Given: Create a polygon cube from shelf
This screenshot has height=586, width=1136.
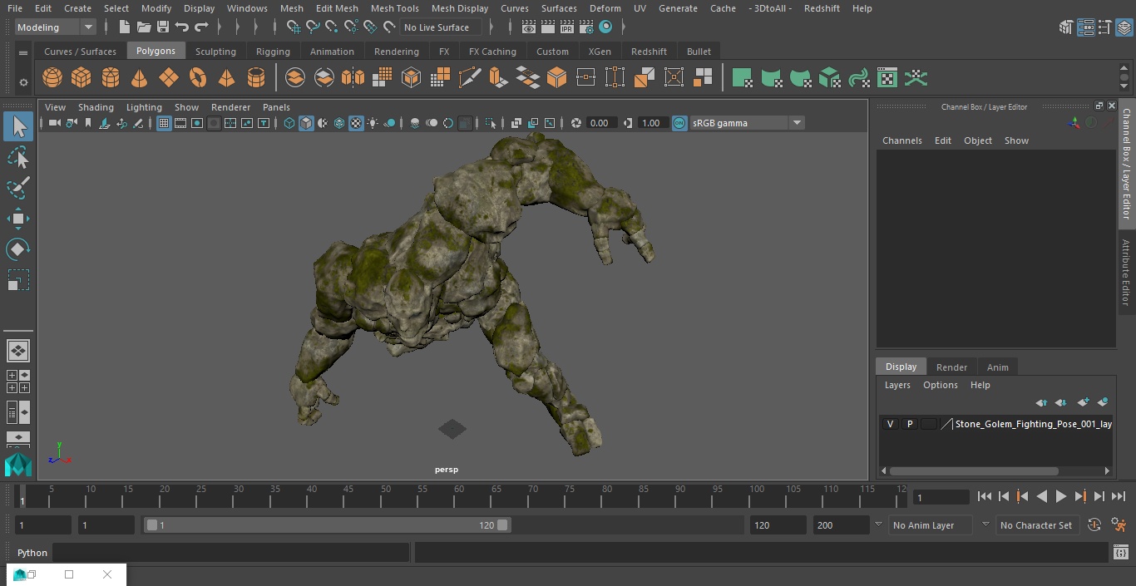Looking at the screenshot, I should click(81, 78).
